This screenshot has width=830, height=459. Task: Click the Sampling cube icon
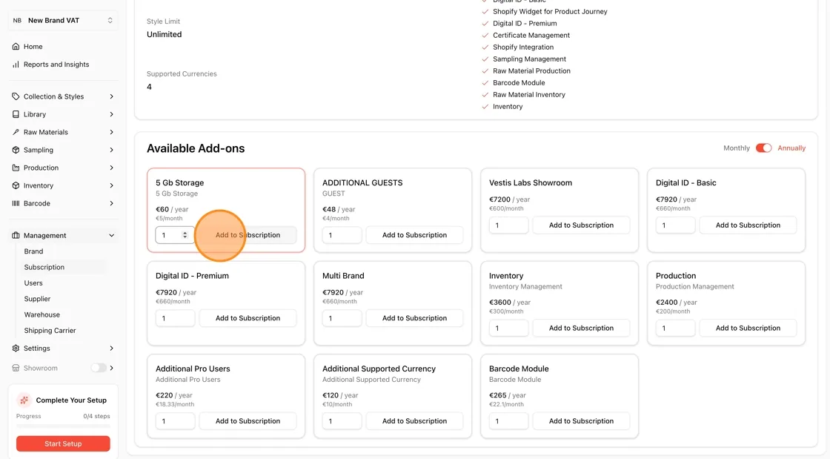click(16, 150)
